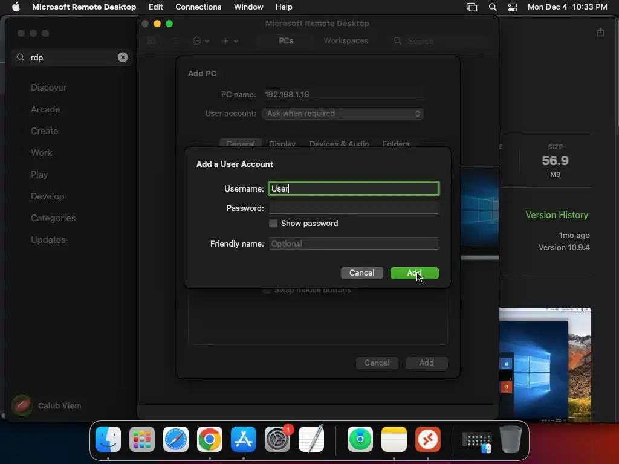Open TextEdit from the Dock

(311, 439)
